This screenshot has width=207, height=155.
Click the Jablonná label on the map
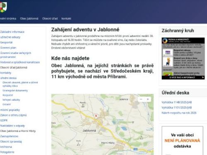[x=89, y=131]
